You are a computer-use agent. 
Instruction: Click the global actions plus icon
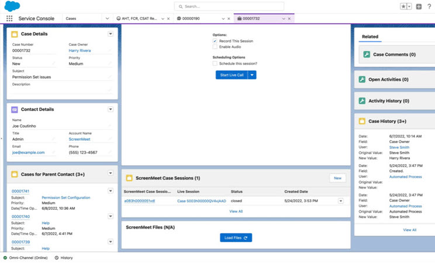[419, 6]
